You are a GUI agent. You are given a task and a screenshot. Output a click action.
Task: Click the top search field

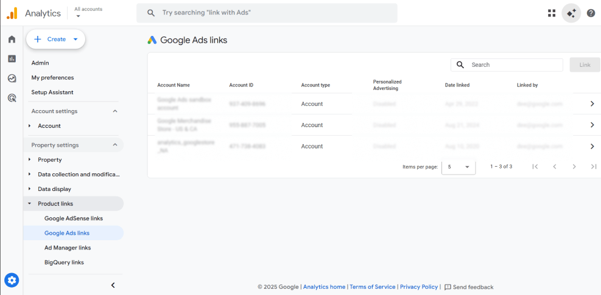point(267,13)
